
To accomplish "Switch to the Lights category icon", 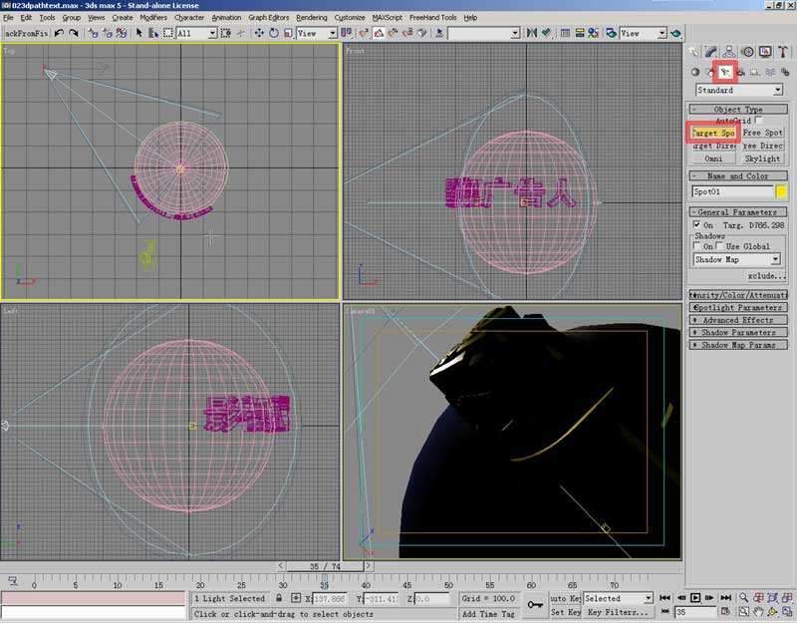I will (725, 72).
